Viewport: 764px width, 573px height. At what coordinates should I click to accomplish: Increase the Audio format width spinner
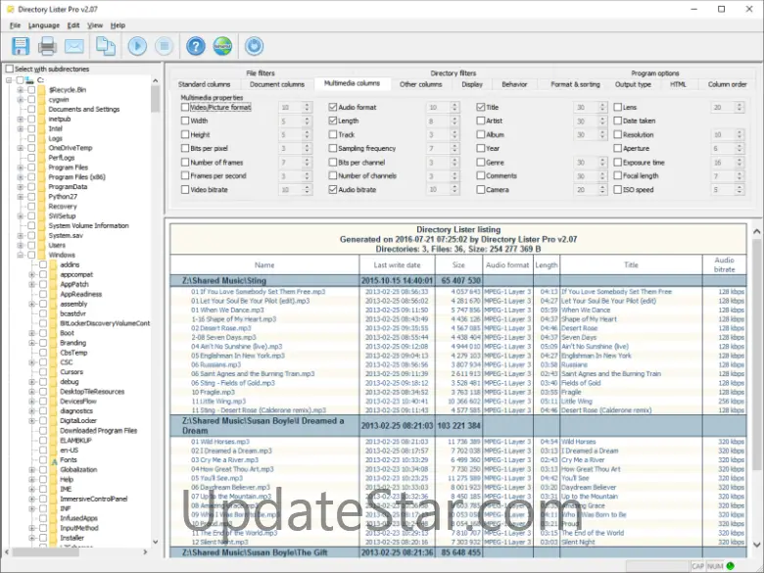pos(454,104)
